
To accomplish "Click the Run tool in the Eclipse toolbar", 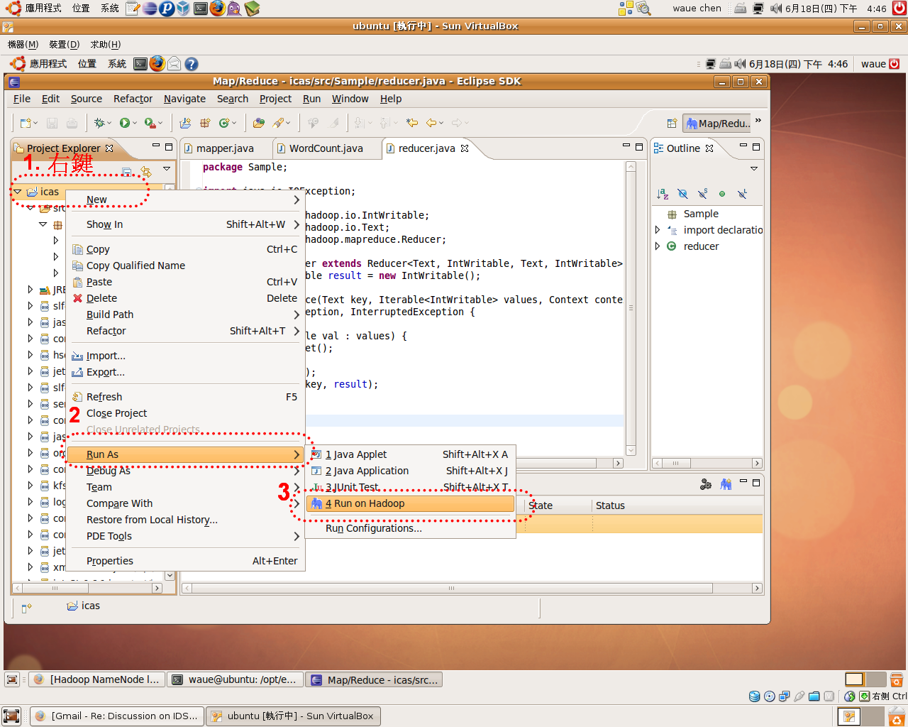I will pos(125,122).
